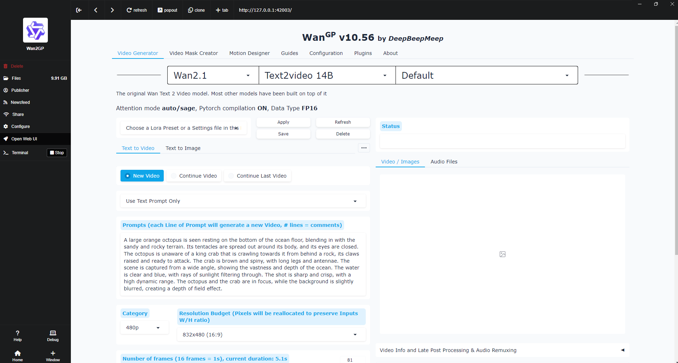Image resolution: width=678 pixels, height=363 pixels.
Task: Go back with the left arrow
Action: click(96, 10)
